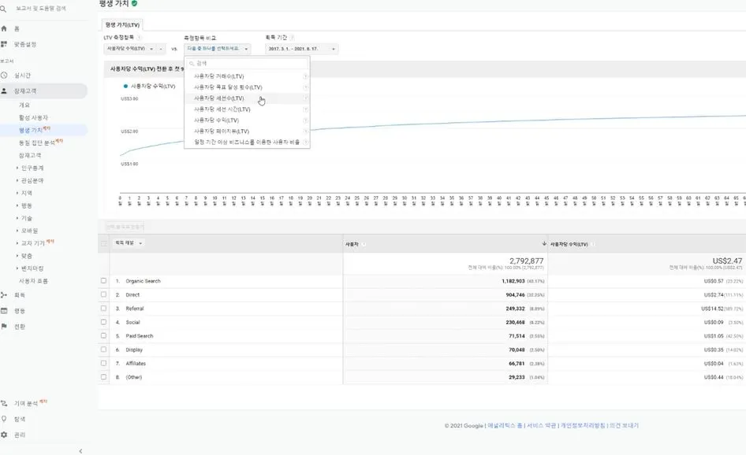Toggle the select-all checkbox in table header
This screenshot has height=455, width=746.
coord(104,243)
